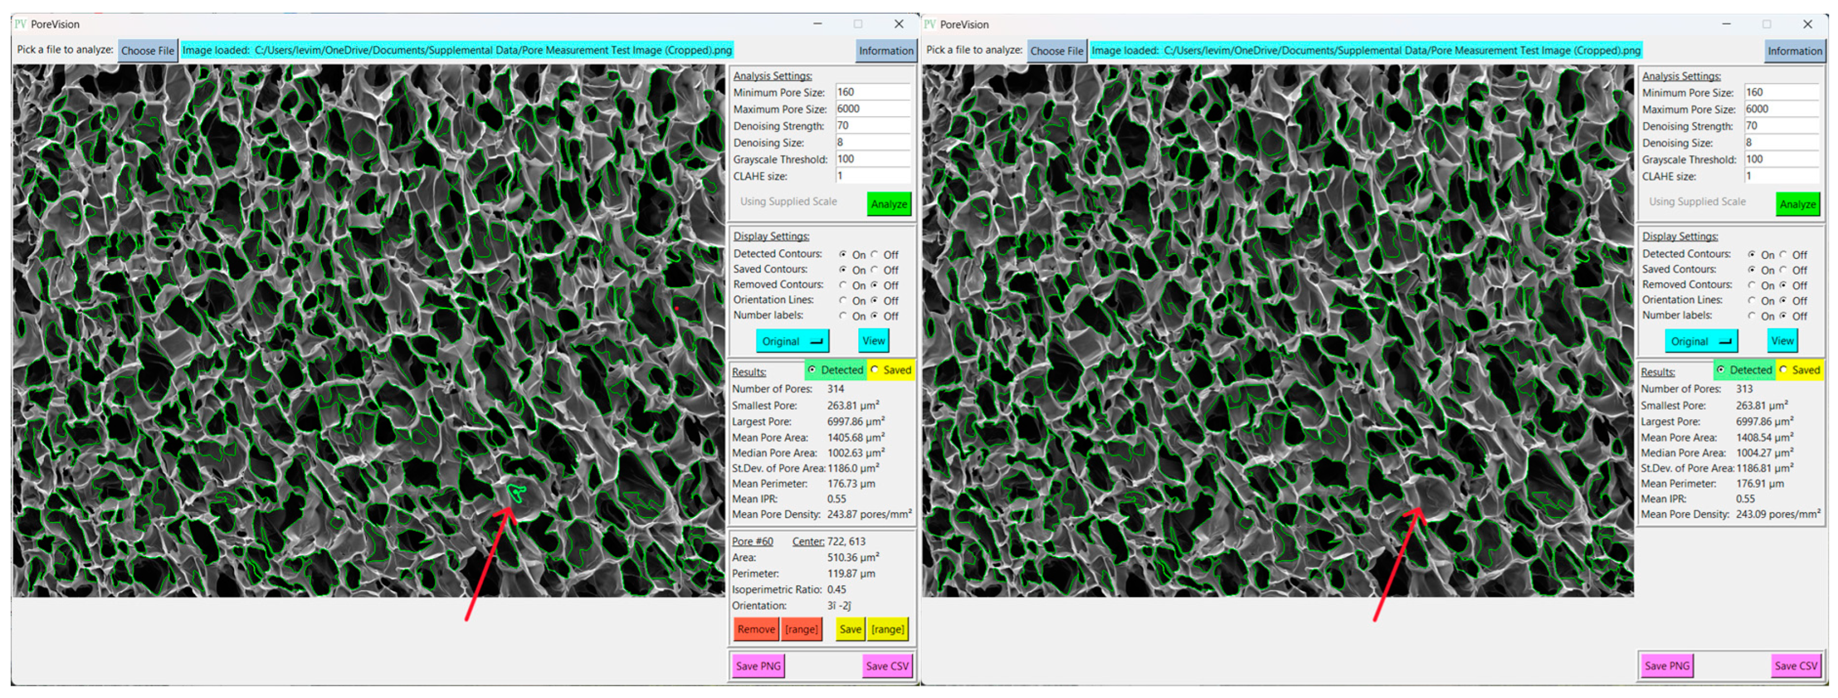This screenshot has height=698, width=1838.
Task: Open Information button in left window
Action: tap(886, 51)
